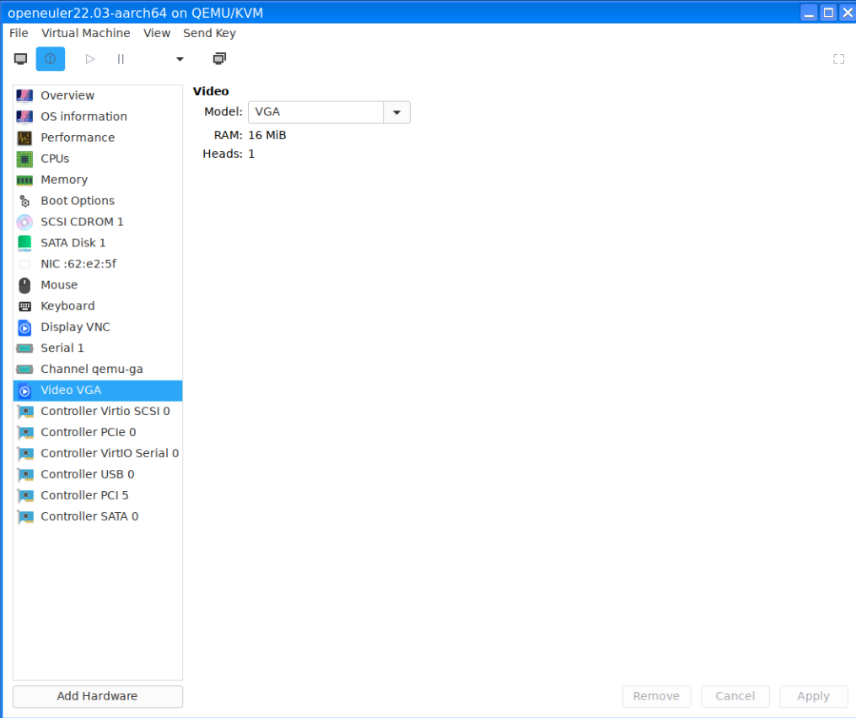Select CPUs in the hardware list

click(x=55, y=159)
